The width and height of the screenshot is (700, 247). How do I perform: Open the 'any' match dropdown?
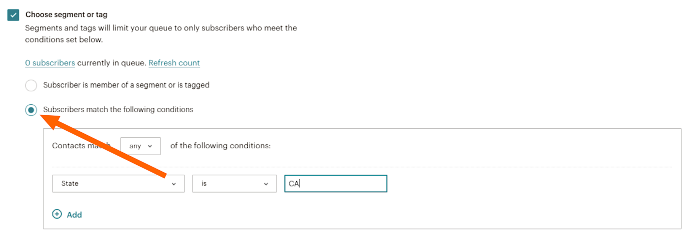140,146
